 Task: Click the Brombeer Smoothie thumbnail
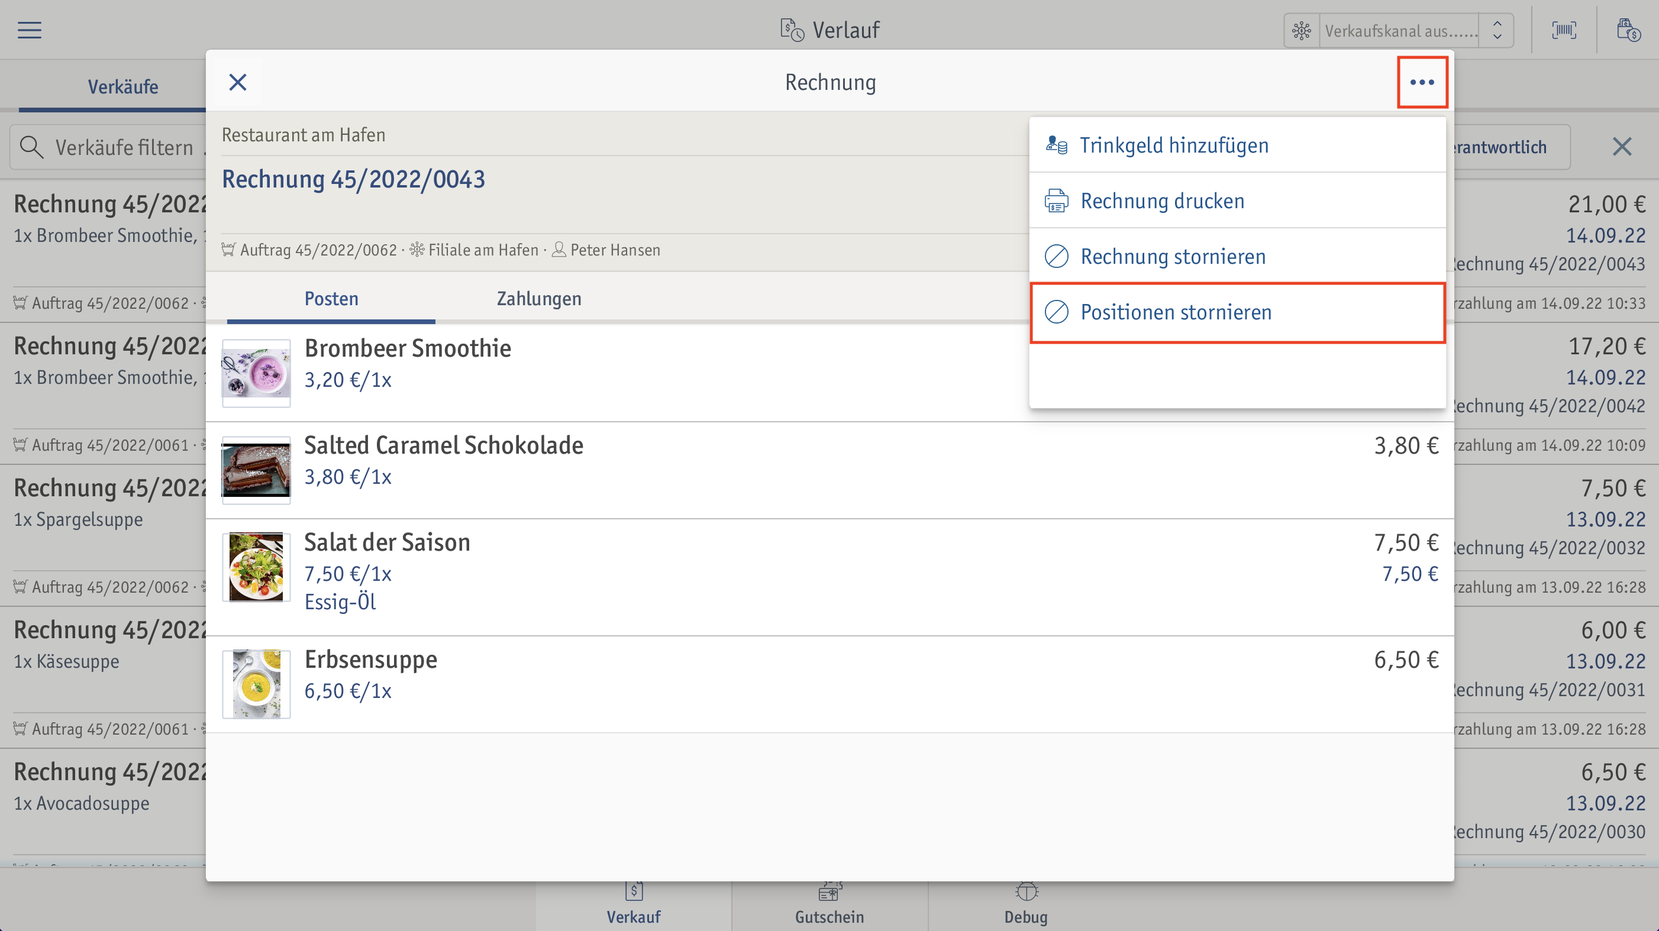256,373
